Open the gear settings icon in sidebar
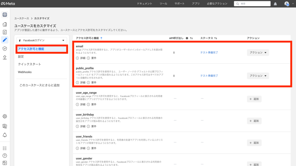 (5, 116)
